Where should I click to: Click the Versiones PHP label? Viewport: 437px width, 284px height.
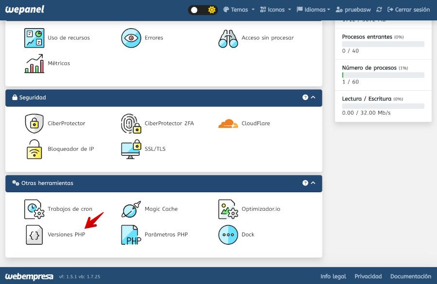click(67, 234)
